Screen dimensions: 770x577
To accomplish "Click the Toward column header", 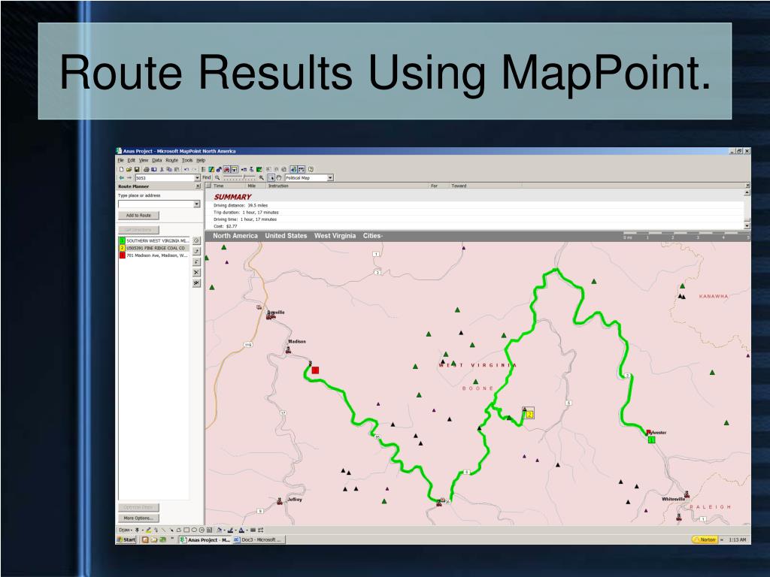I will pyautogui.click(x=459, y=186).
